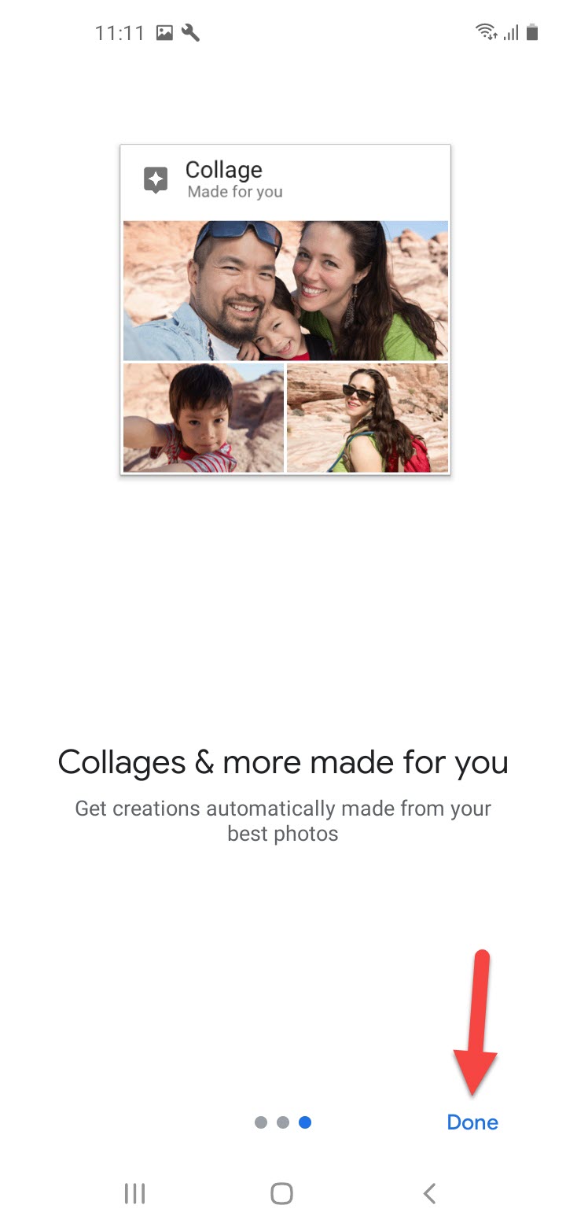Tap the boy selfie photo

[204, 418]
